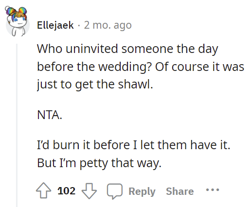
Task: Click the speech bubble reply icon
Action: pos(114,191)
